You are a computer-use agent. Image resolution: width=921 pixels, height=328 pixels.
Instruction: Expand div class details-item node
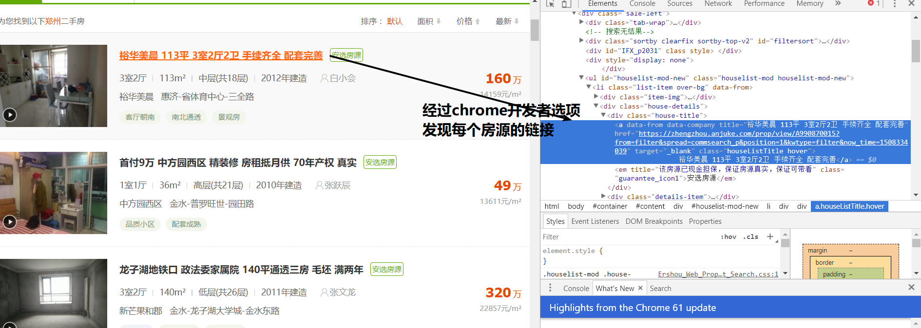point(603,197)
